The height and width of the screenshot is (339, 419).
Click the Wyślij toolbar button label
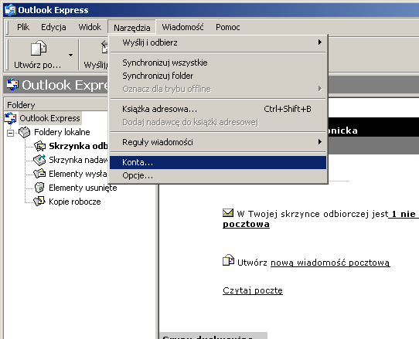pyautogui.click(x=96, y=65)
